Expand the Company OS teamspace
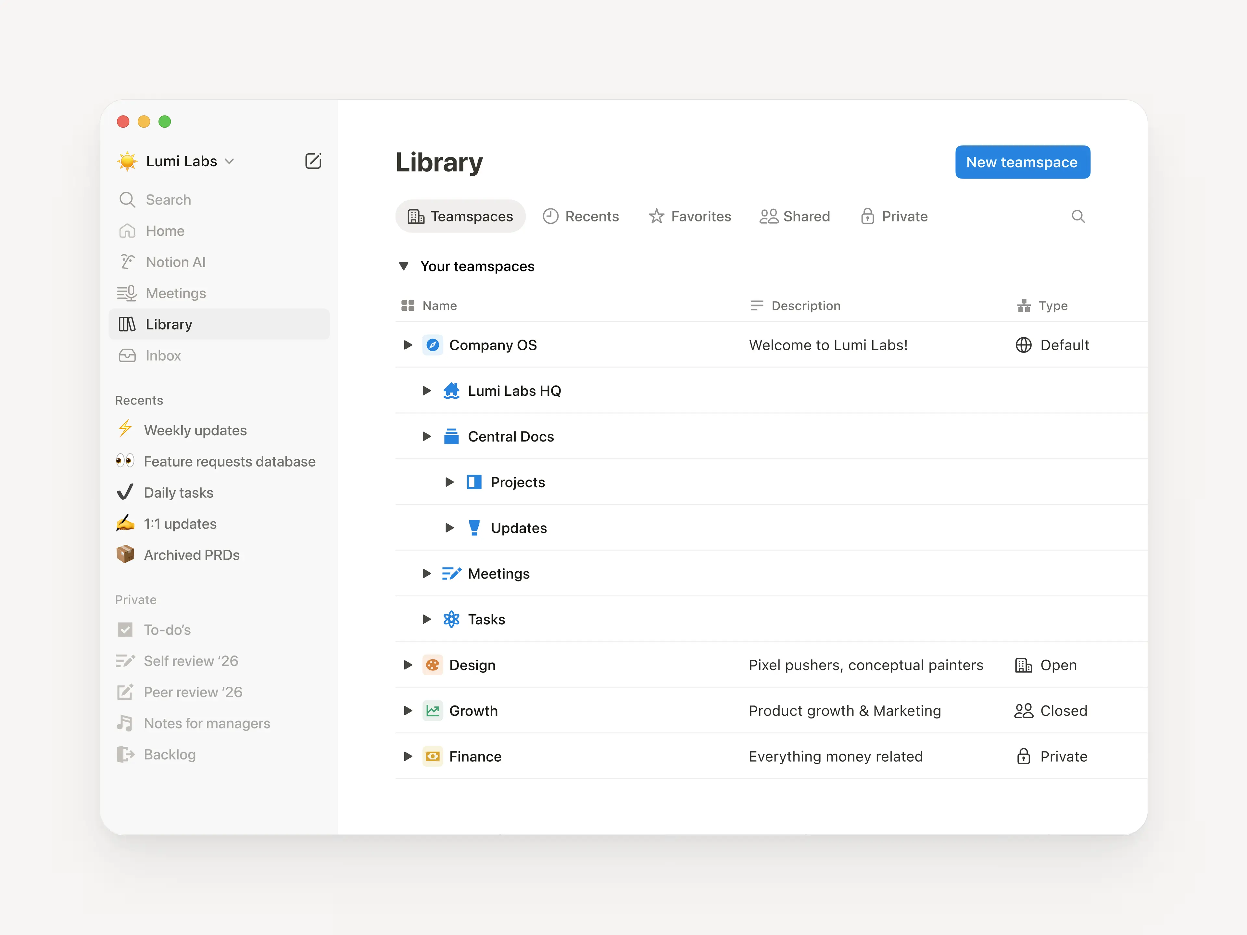Image resolution: width=1247 pixels, height=935 pixels. coord(408,345)
